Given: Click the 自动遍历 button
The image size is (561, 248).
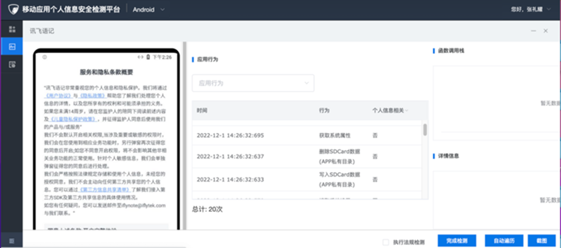Looking at the screenshot, I should 504,241.
